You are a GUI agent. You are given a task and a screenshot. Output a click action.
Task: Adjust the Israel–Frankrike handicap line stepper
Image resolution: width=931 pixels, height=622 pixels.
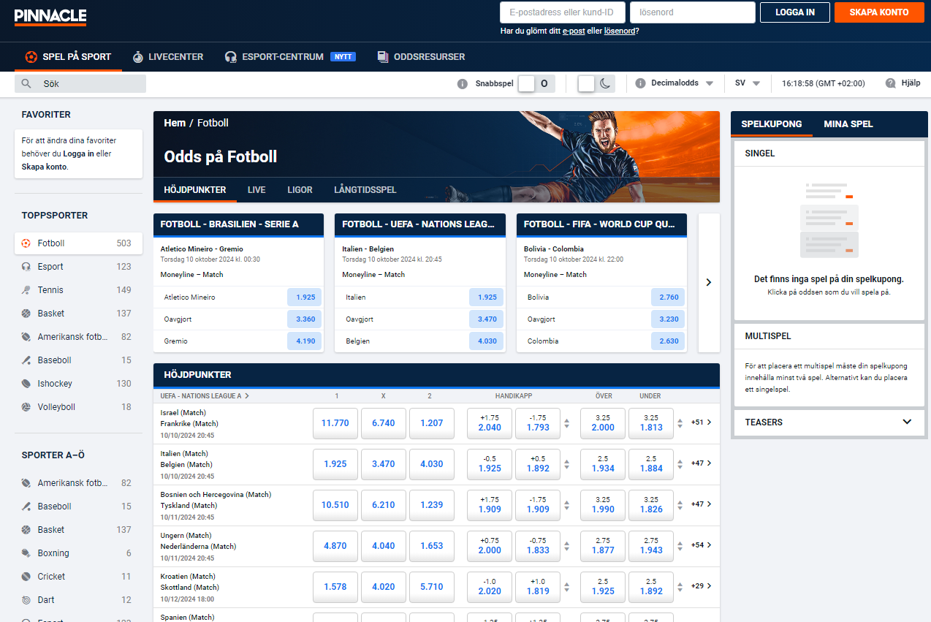tap(567, 423)
